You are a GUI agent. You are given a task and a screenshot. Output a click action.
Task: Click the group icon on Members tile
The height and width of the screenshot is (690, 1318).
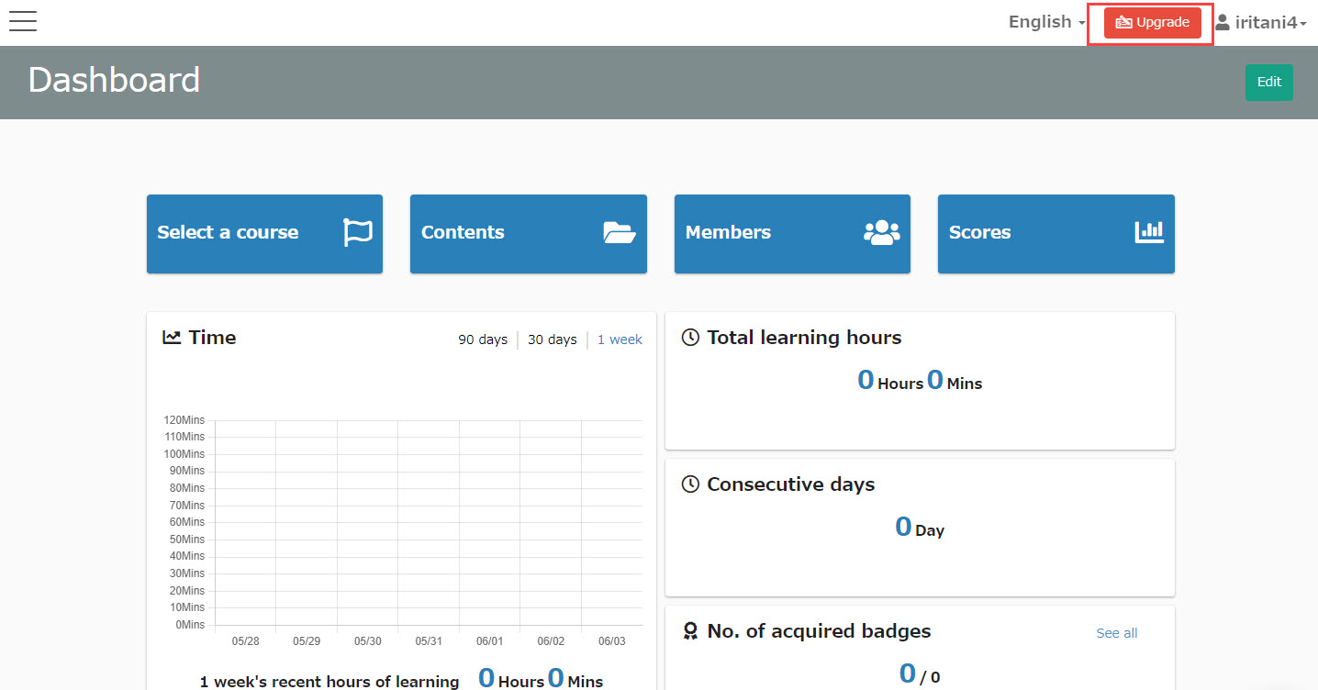pos(882,233)
